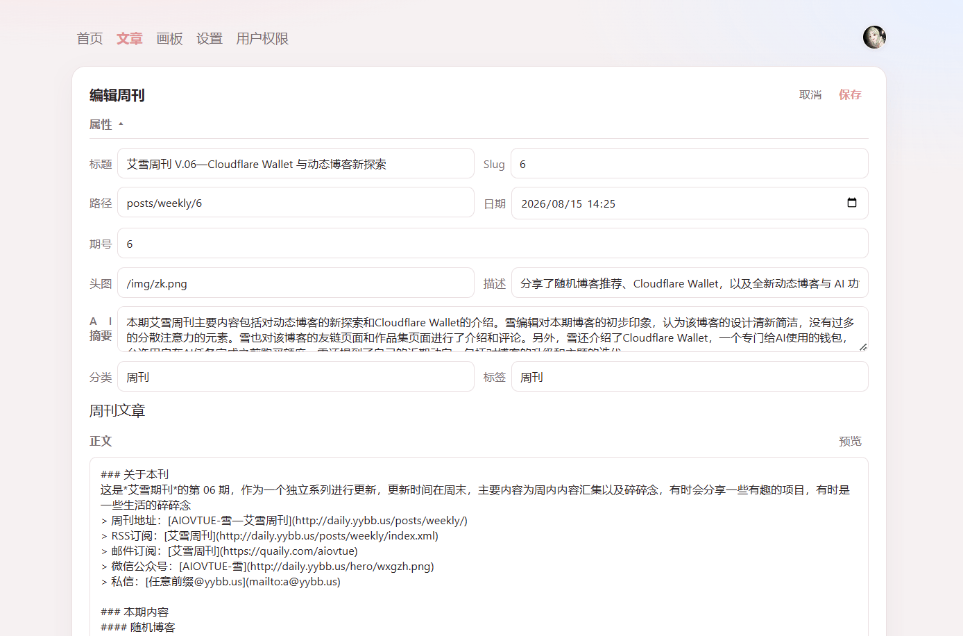Screen dimensions: 963x636
Task: Click the 微信公众号 line in editor
Action: (x=268, y=566)
